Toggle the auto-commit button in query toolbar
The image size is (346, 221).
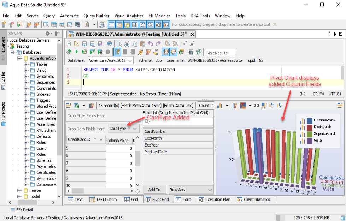pos(117,52)
